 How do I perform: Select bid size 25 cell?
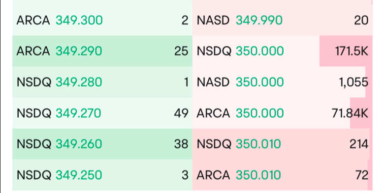[181, 51]
